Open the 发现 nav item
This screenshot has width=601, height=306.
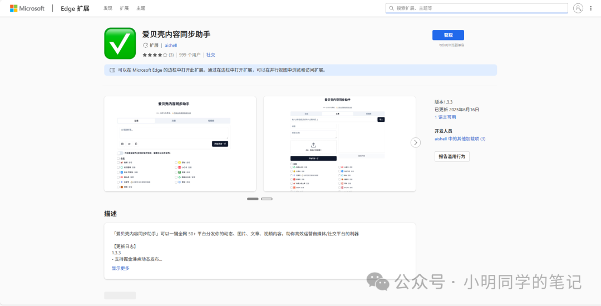tap(108, 8)
